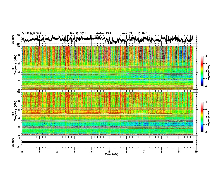Click the "-7" tick on ch.1 colorbar
This screenshot has width=221, height=170.
[x=206, y=86]
